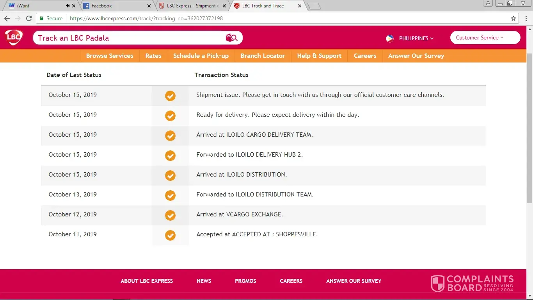533x300 pixels.
Task: Click the PROMOS footer link
Action: (x=245, y=281)
